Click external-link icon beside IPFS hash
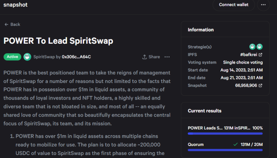 coord(260,55)
